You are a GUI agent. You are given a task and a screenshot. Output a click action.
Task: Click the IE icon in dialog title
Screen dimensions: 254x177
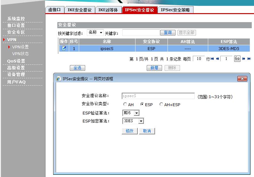tap(59, 79)
